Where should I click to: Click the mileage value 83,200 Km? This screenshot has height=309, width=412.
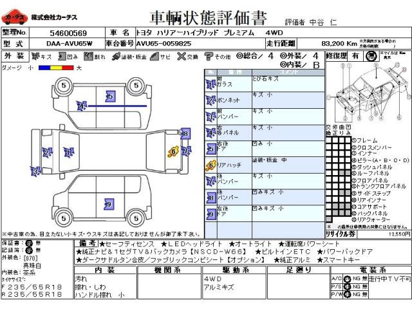(x=339, y=44)
